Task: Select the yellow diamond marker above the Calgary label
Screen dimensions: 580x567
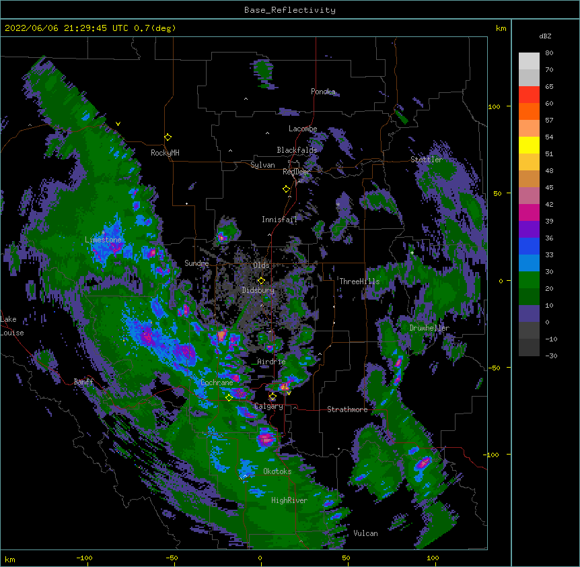Action: 273,397
